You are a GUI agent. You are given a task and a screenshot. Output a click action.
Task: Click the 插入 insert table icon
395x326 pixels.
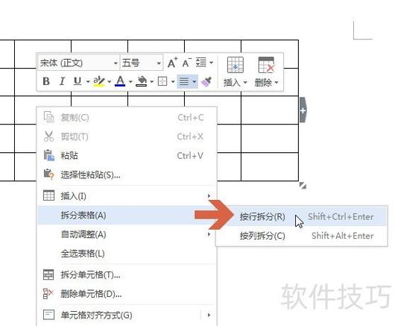(x=236, y=65)
